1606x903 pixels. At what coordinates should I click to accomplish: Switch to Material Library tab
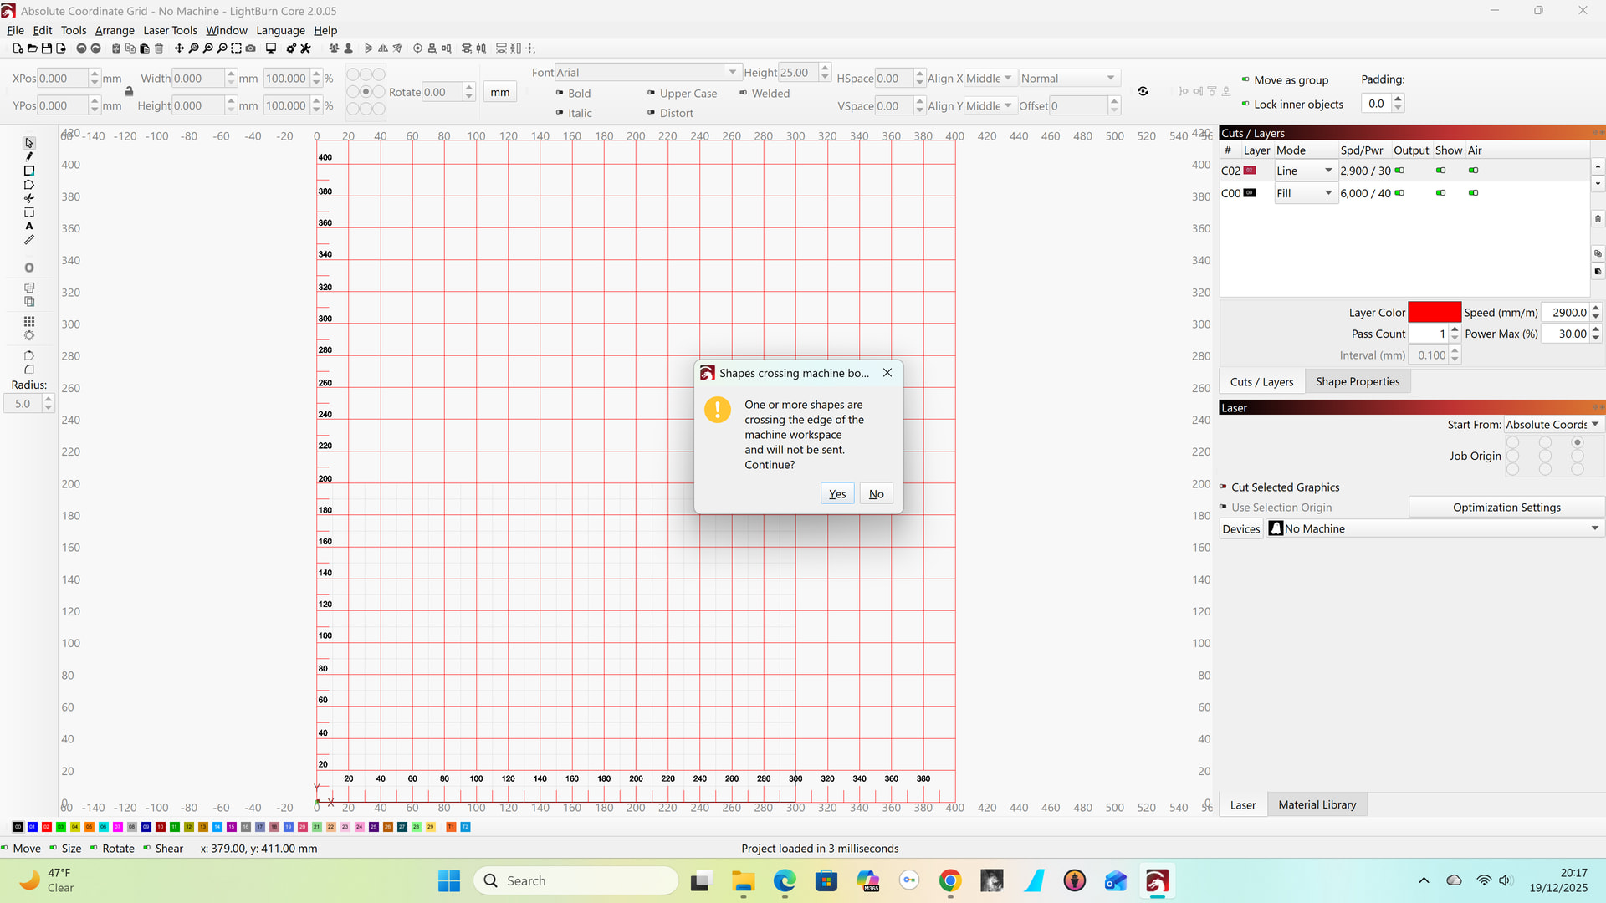(x=1317, y=804)
